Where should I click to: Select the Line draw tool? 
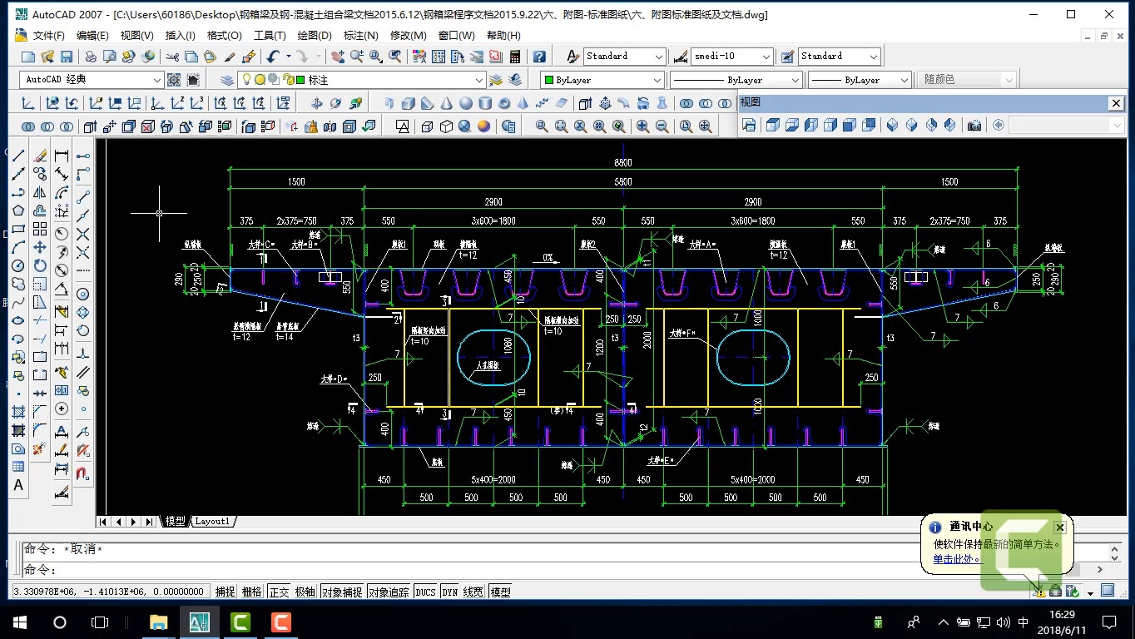(18, 156)
